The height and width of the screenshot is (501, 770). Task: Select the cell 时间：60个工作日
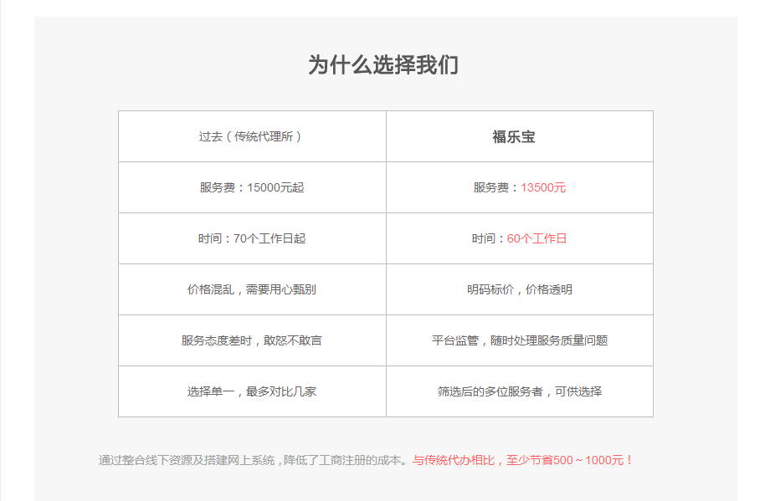520,238
